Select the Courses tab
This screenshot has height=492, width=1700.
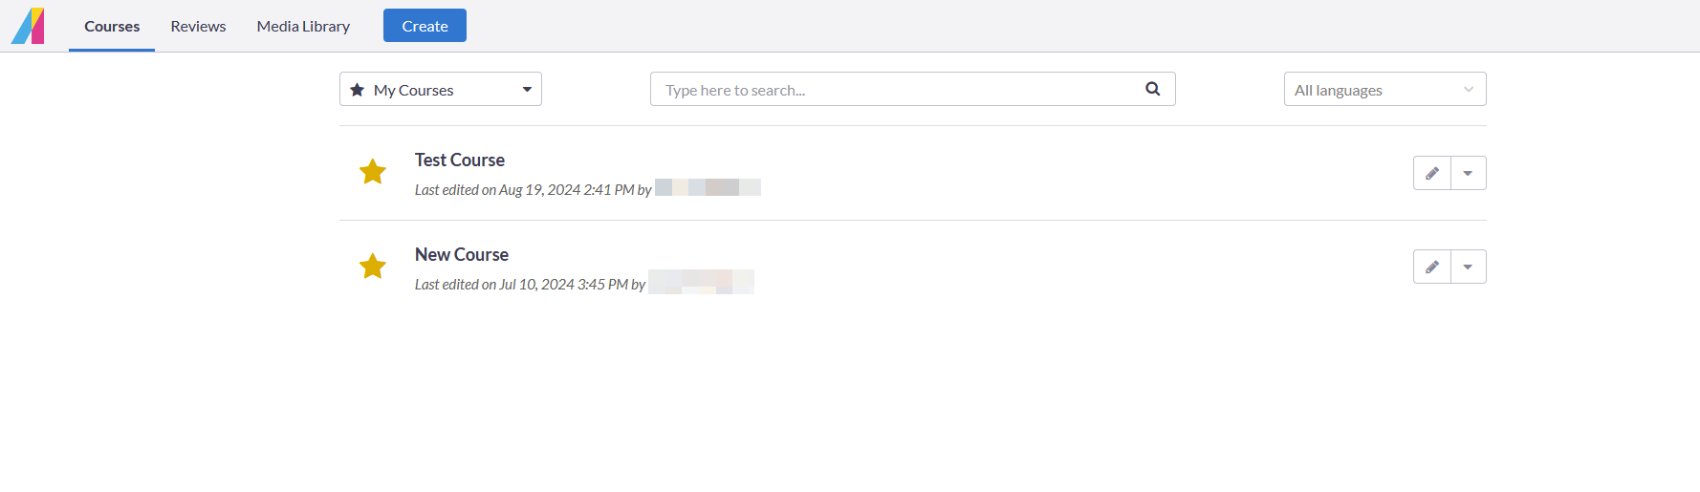(x=112, y=26)
